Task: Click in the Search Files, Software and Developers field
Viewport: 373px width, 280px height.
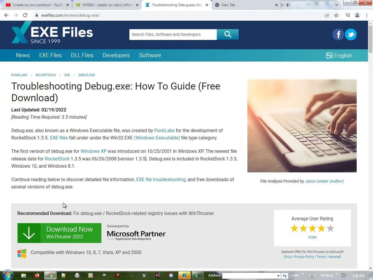Action: pyautogui.click(x=173, y=34)
